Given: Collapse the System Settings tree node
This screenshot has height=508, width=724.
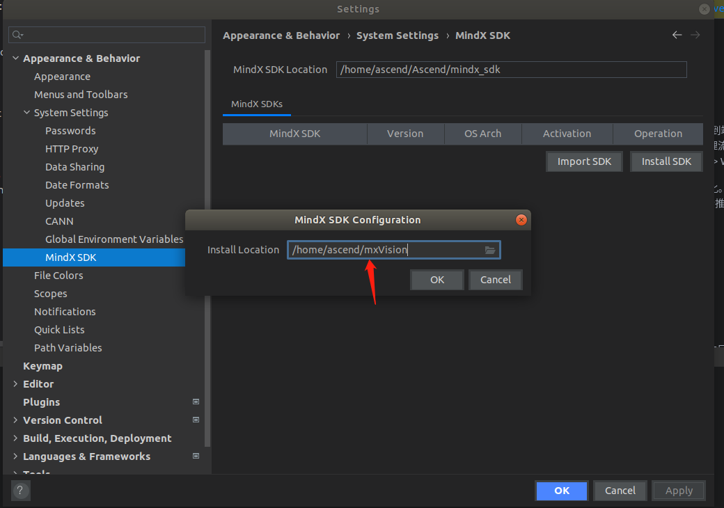Looking at the screenshot, I should 26,112.
